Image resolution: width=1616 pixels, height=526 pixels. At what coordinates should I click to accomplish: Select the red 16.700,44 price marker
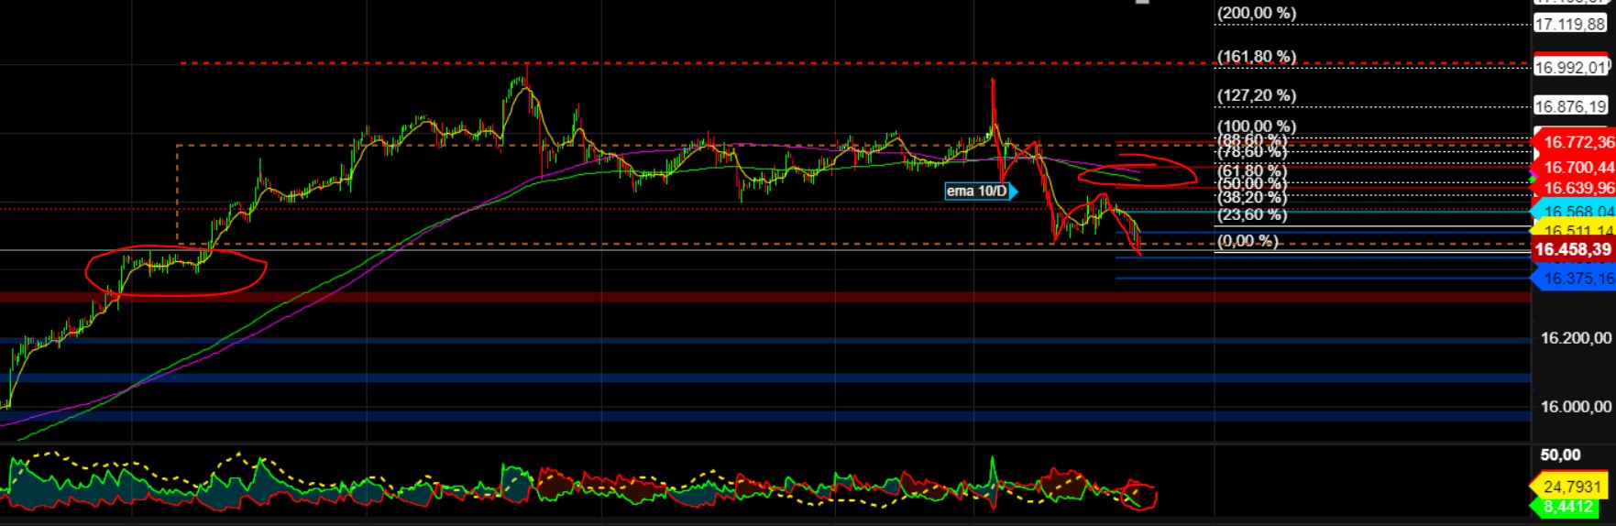1574,167
